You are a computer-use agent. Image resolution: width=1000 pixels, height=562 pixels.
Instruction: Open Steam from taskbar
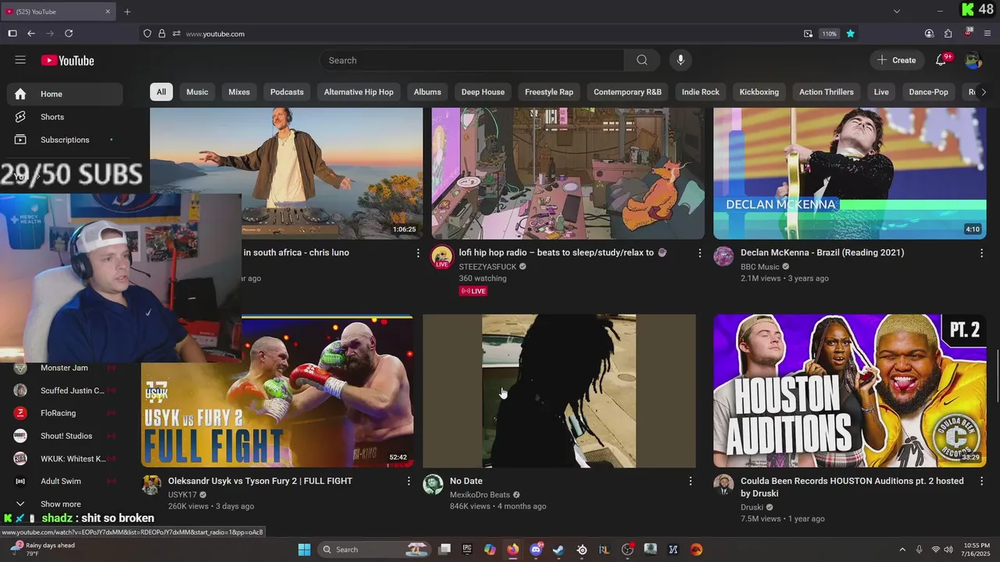coord(559,550)
